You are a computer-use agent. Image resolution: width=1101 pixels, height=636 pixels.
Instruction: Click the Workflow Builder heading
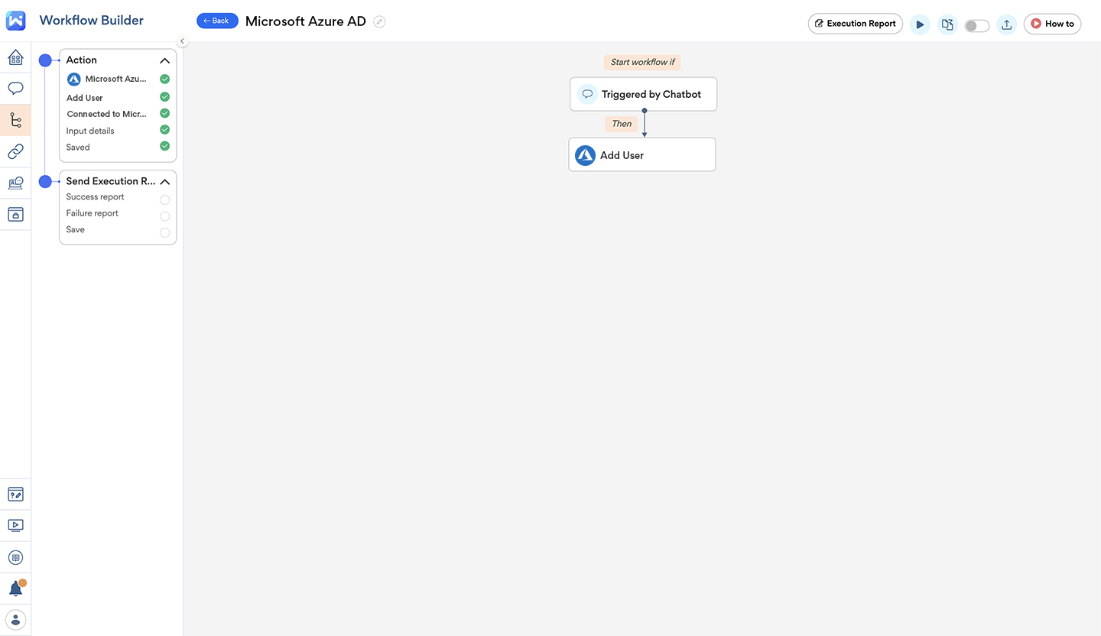(x=91, y=21)
